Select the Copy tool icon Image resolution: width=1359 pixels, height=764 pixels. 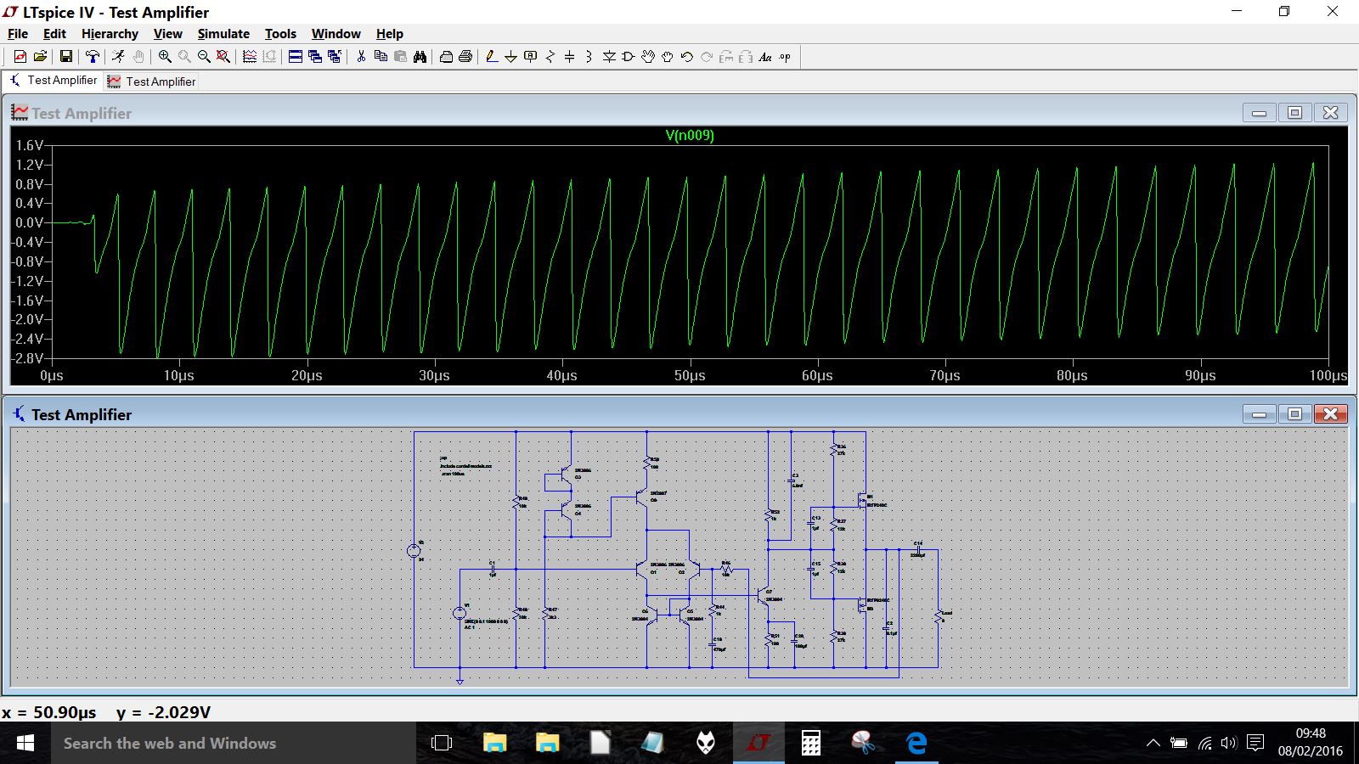click(x=381, y=57)
